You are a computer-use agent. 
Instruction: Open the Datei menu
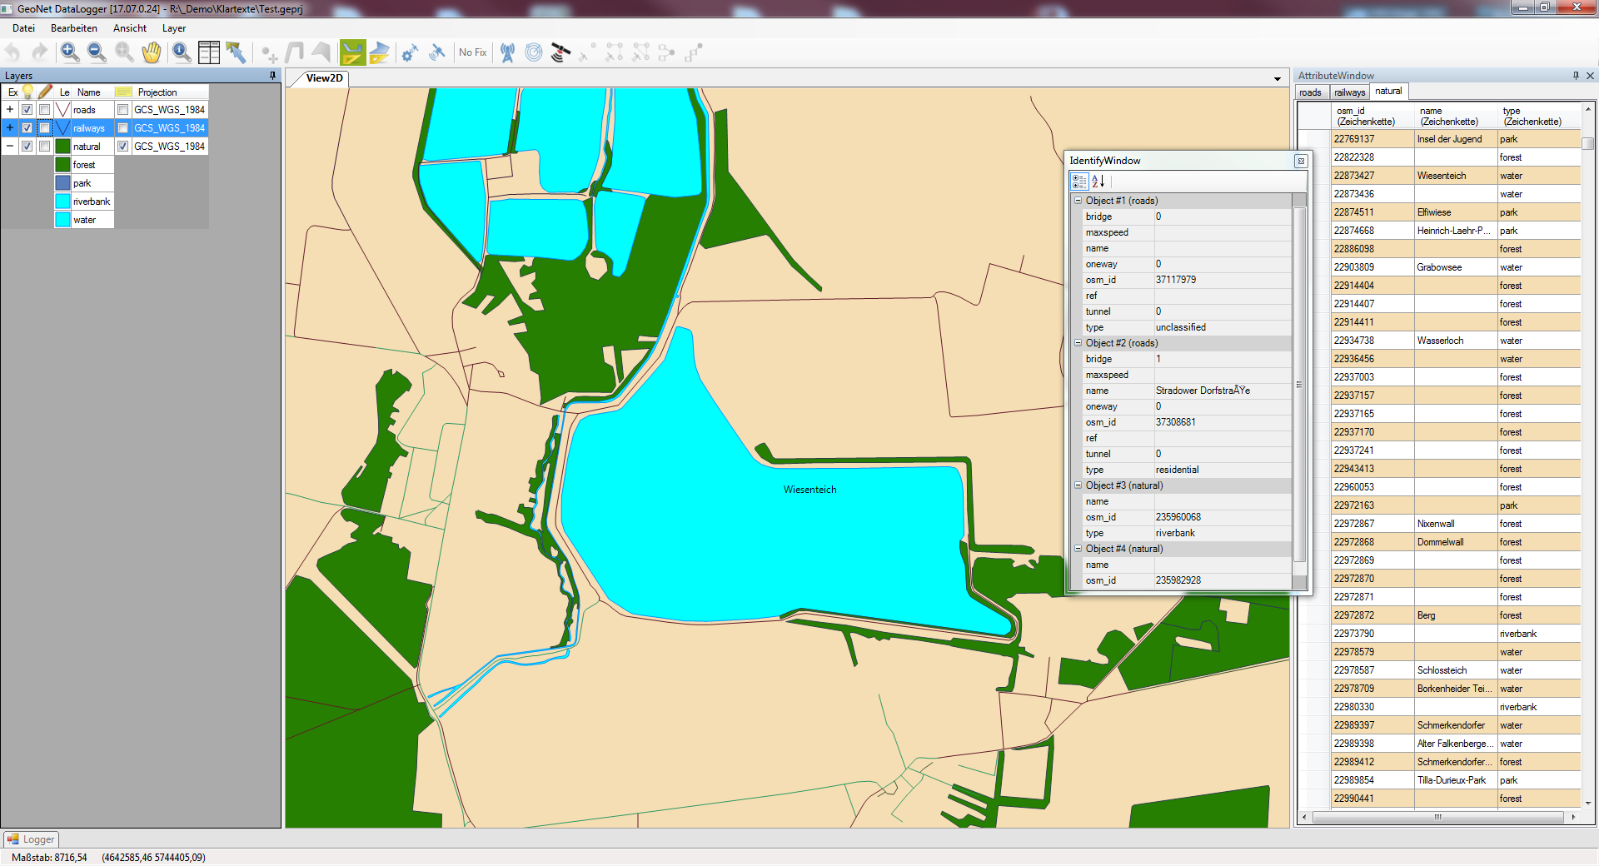(x=23, y=28)
